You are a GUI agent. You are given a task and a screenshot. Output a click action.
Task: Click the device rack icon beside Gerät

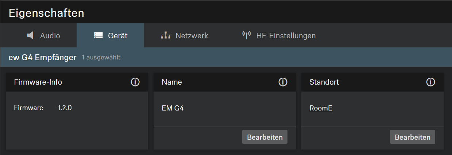coord(98,35)
